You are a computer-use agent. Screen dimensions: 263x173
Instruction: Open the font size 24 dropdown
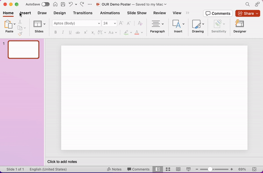click(x=109, y=24)
